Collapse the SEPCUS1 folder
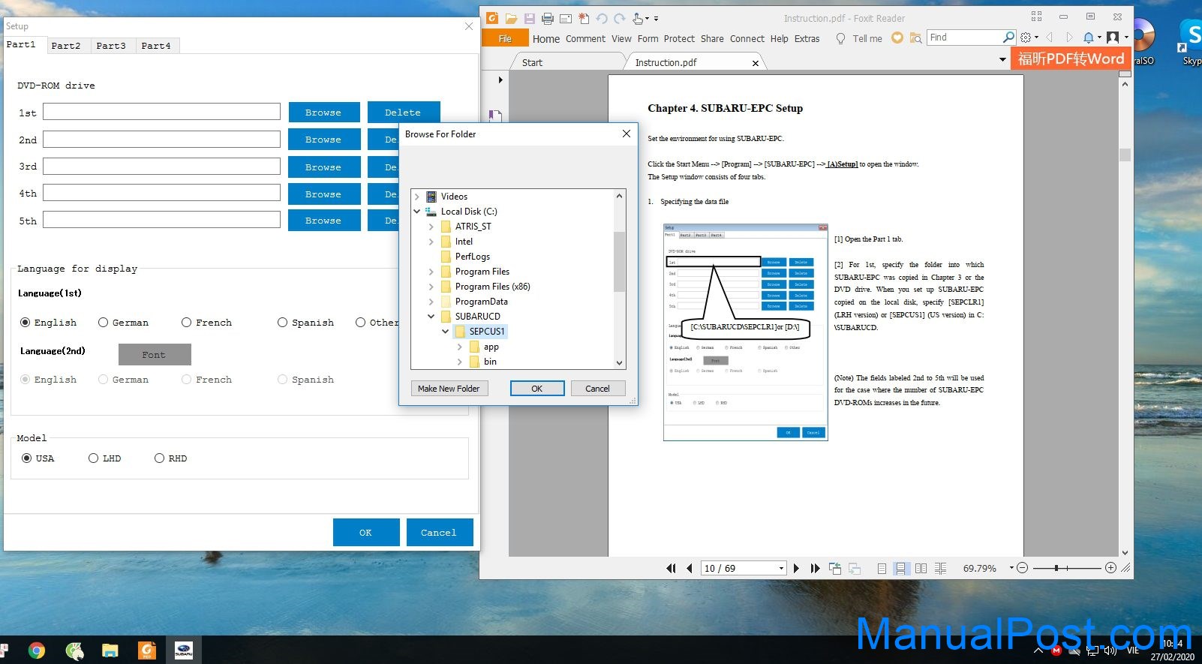 (x=445, y=332)
